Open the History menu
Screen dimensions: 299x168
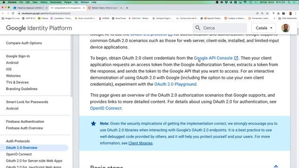click(43, 2)
